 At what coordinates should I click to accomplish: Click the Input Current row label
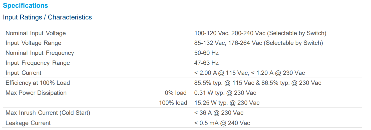coord(23,73)
